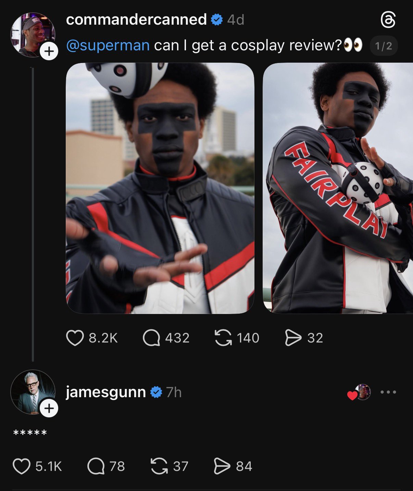The image size is (413, 491).
Task: Tap the 1/2 image counter badge
Action: pyautogui.click(x=384, y=46)
